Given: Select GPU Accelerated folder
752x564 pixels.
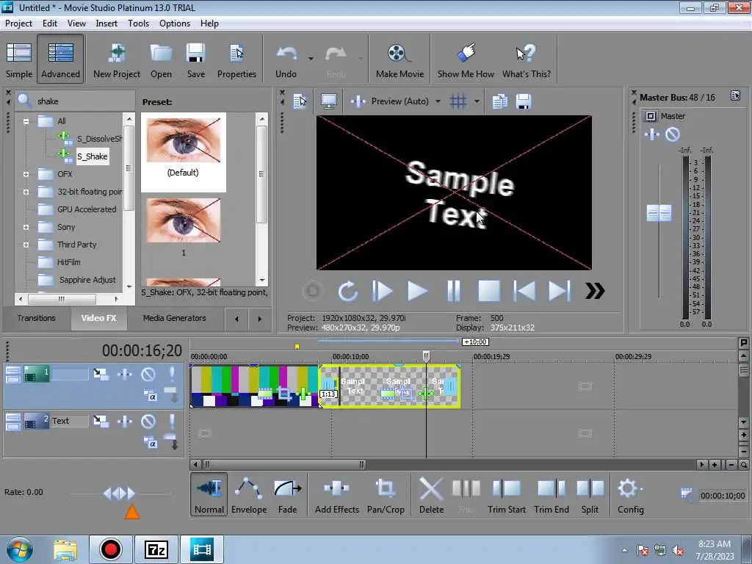Looking at the screenshot, I should 87,209.
